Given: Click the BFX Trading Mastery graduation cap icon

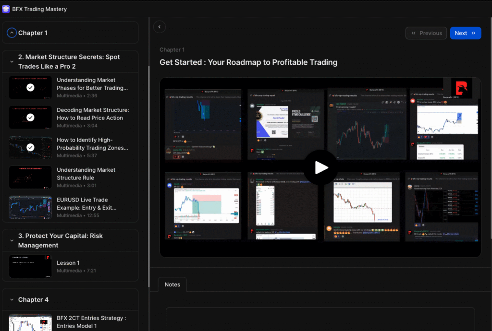Looking at the screenshot, I should pyautogui.click(x=6, y=9).
